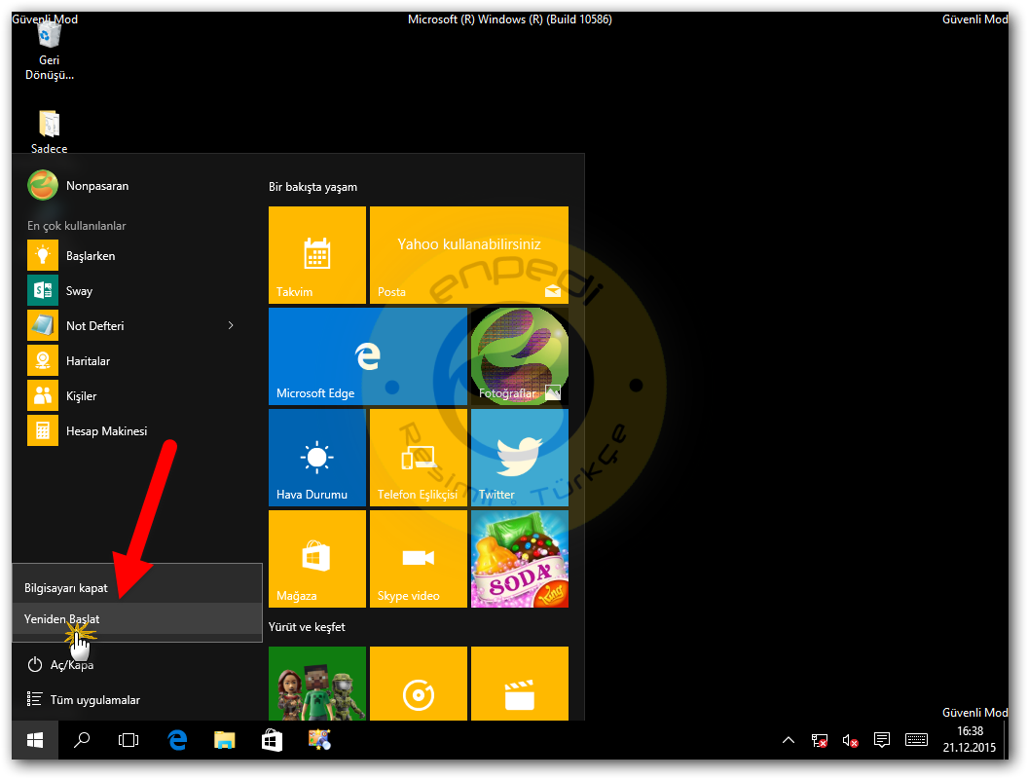Launch the Candy Crush Soda tile

tap(519, 559)
